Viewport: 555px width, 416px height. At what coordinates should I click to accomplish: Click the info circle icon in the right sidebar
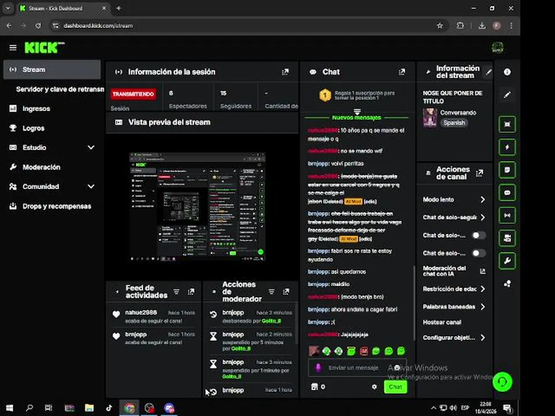point(507,72)
